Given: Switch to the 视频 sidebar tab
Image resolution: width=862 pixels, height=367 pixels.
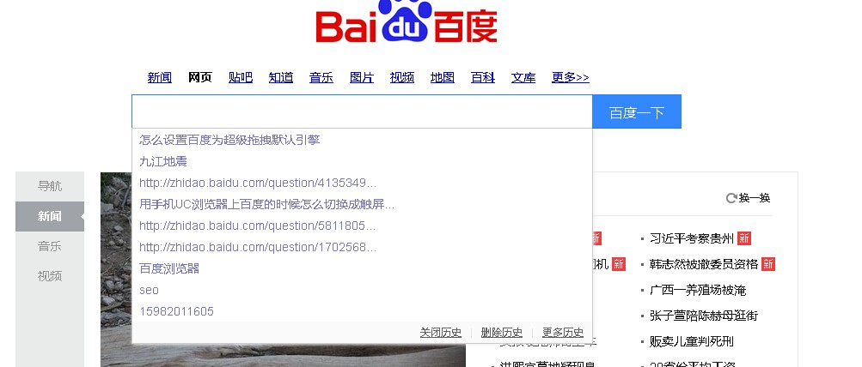Looking at the screenshot, I should coord(50,276).
